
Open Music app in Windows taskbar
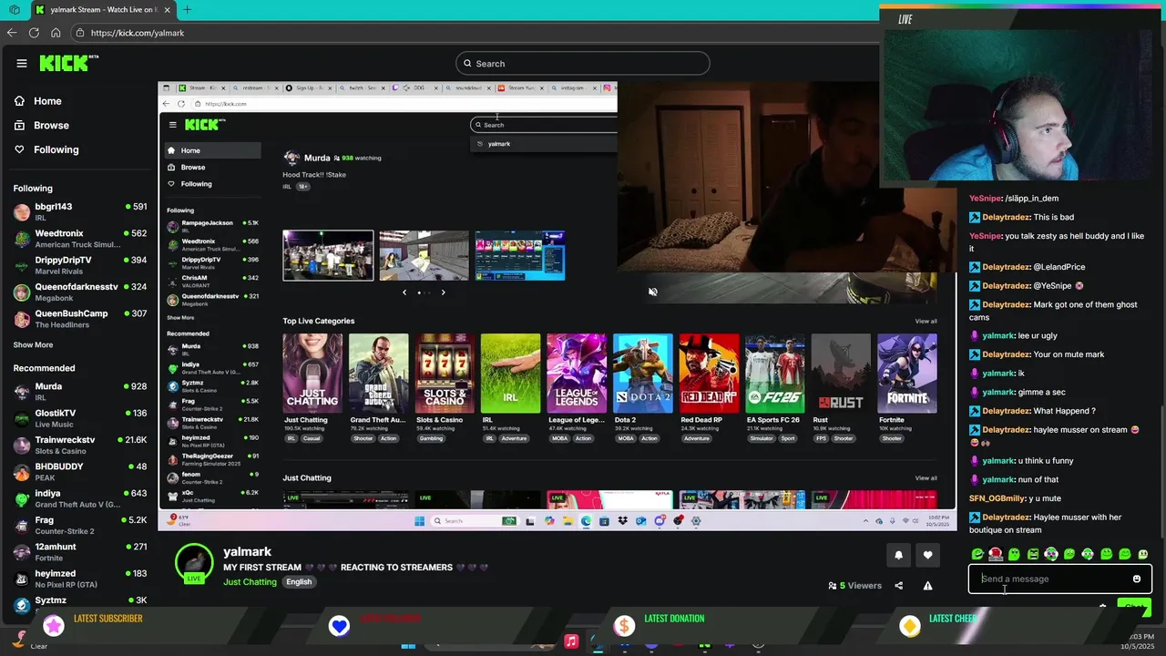pos(571,641)
